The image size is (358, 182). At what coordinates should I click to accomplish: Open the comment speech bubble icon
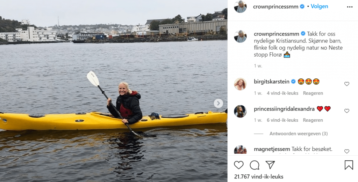(255, 165)
